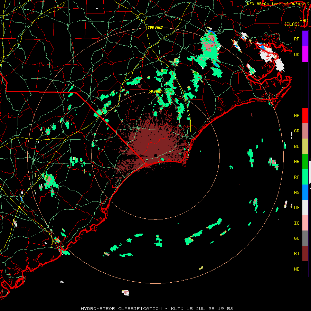The image size is (311, 311).
Task: Click the WS legend label
Action: (x=296, y=192)
